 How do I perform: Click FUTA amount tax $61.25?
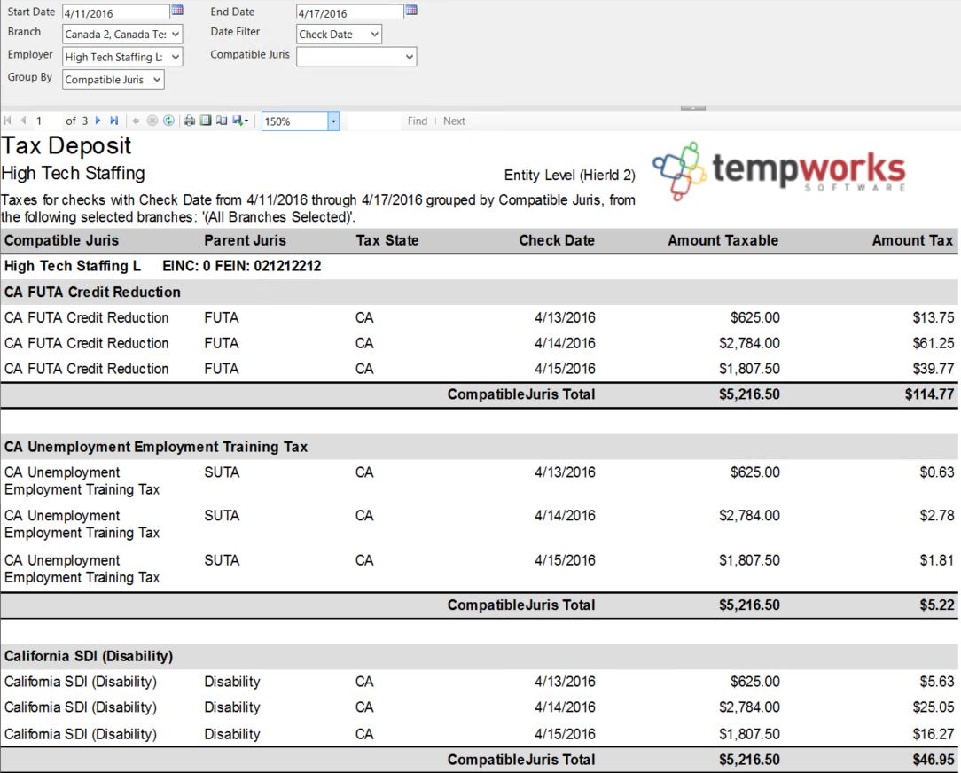[934, 343]
